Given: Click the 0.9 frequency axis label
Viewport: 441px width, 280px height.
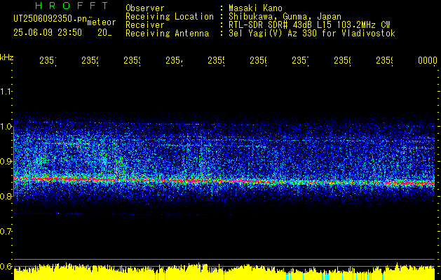Looking at the screenshot, I should (6, 161).
